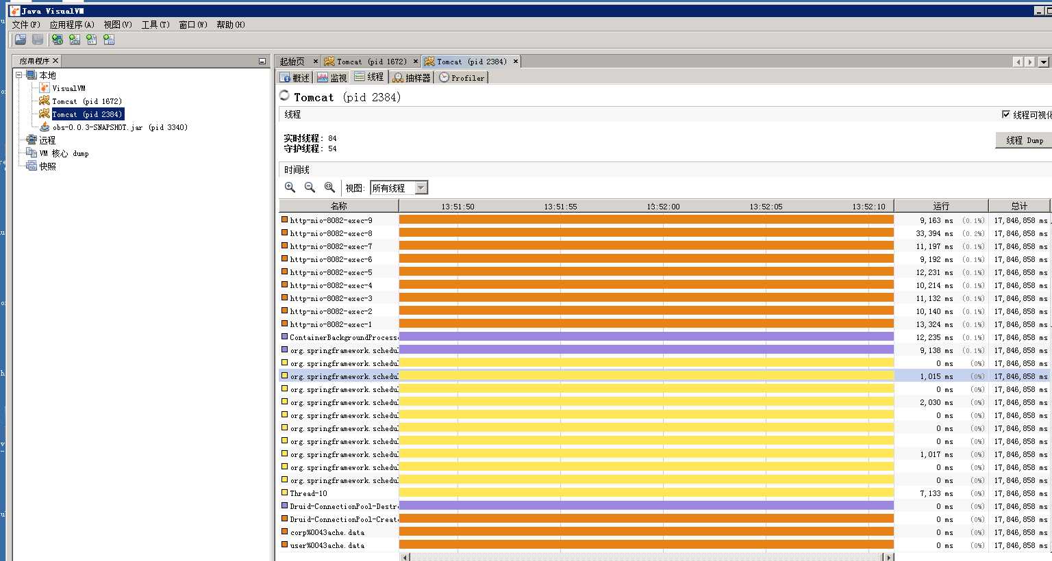Minimize the 应用程序 side panel

(x=262, y=61)
